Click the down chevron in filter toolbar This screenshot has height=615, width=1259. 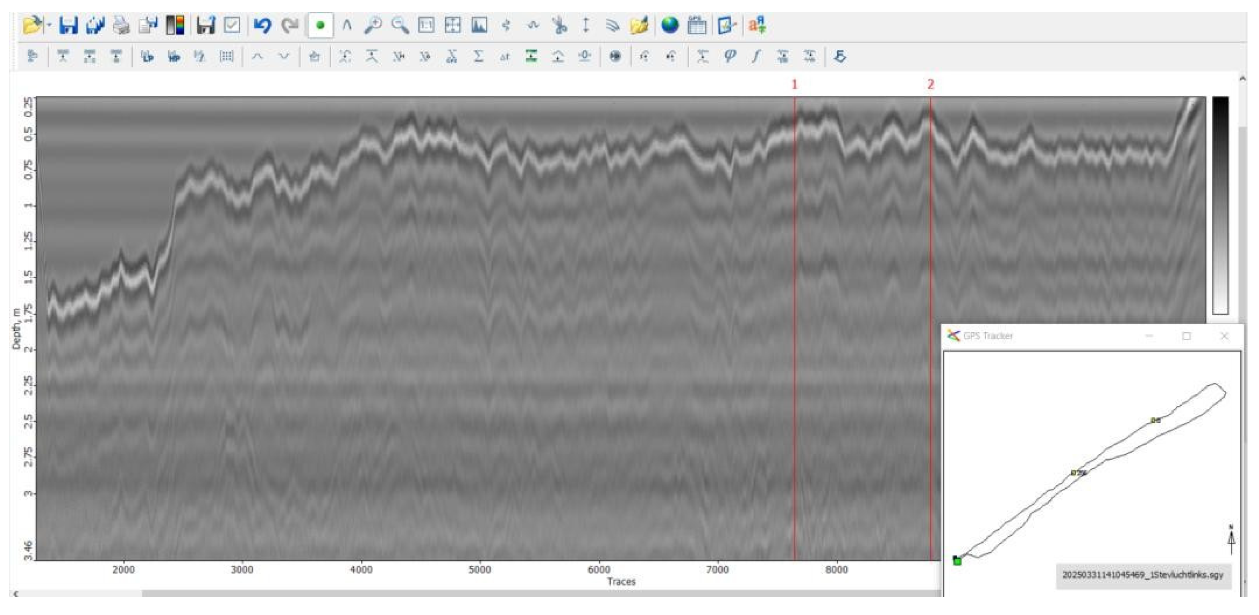(284, 57)
